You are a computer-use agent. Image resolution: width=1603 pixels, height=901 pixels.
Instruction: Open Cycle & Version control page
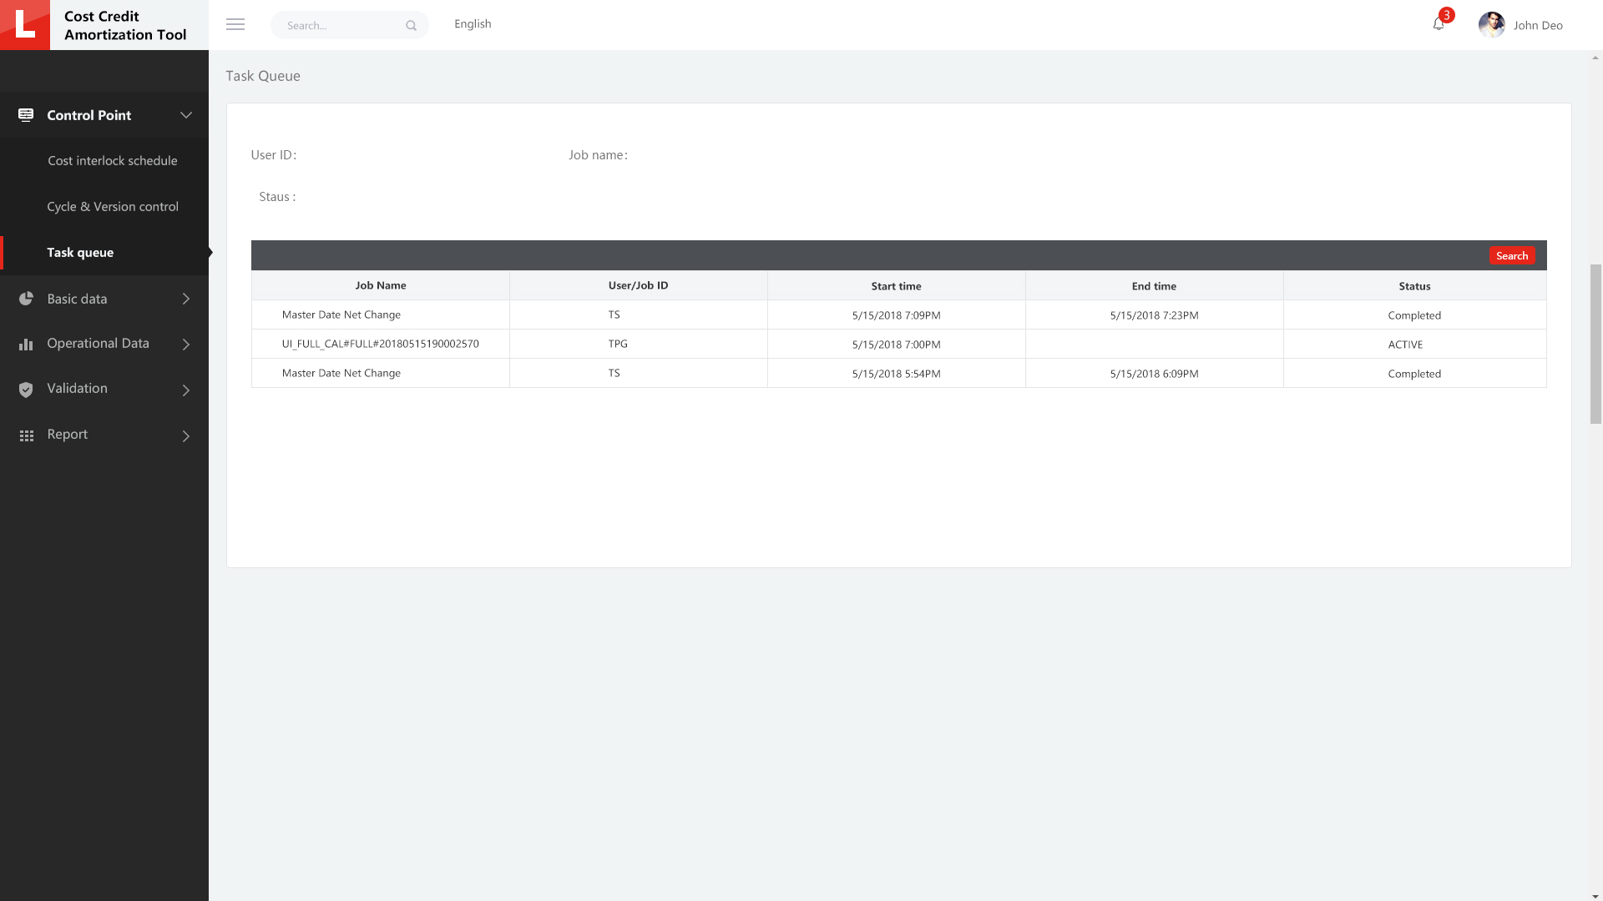click(x=113, y=206)
